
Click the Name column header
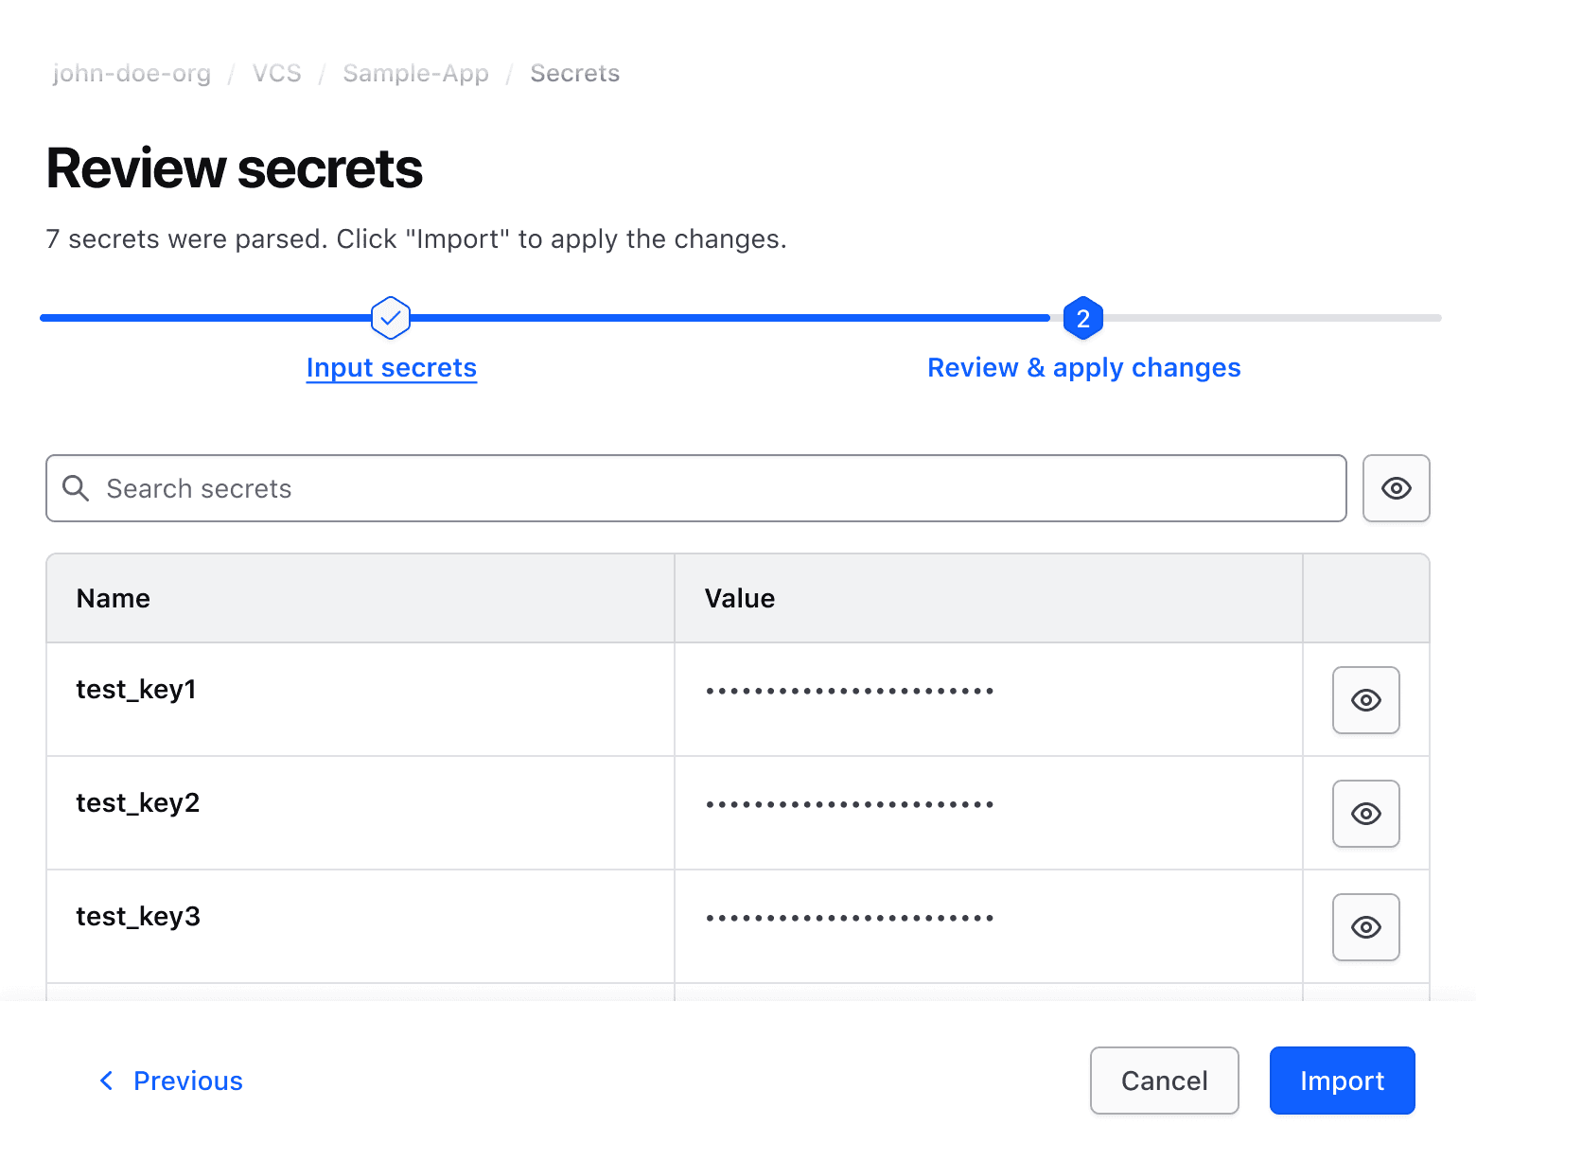114,598
